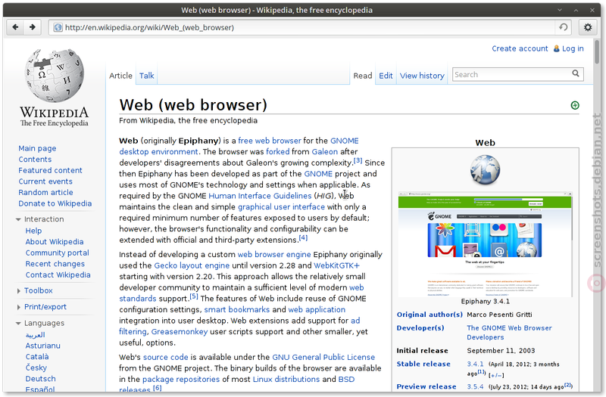
Task: Select the Deutsch language link
Action: (x=41, y=379)
